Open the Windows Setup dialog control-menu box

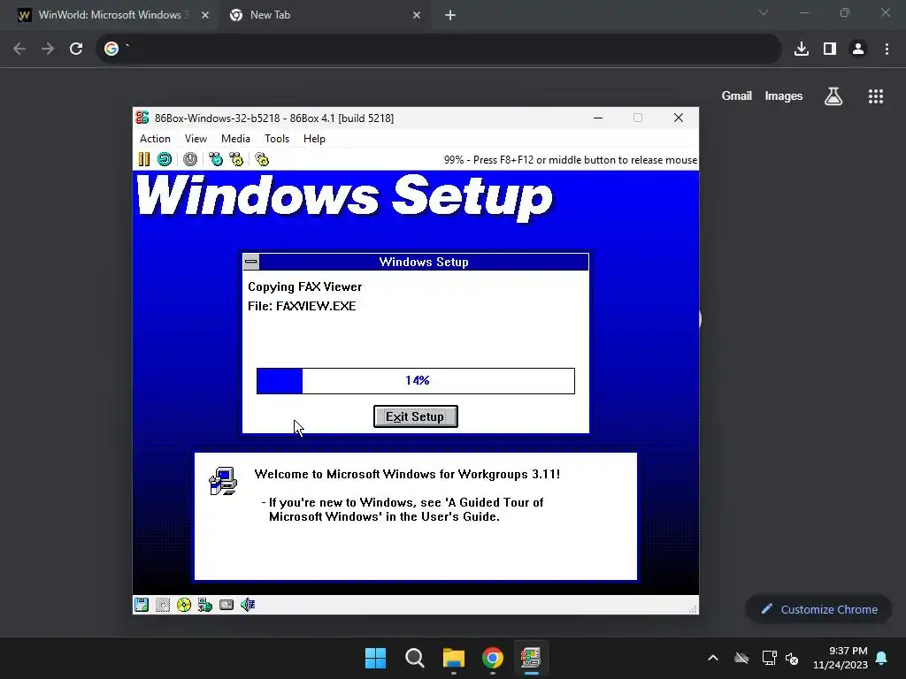point(250,262)
